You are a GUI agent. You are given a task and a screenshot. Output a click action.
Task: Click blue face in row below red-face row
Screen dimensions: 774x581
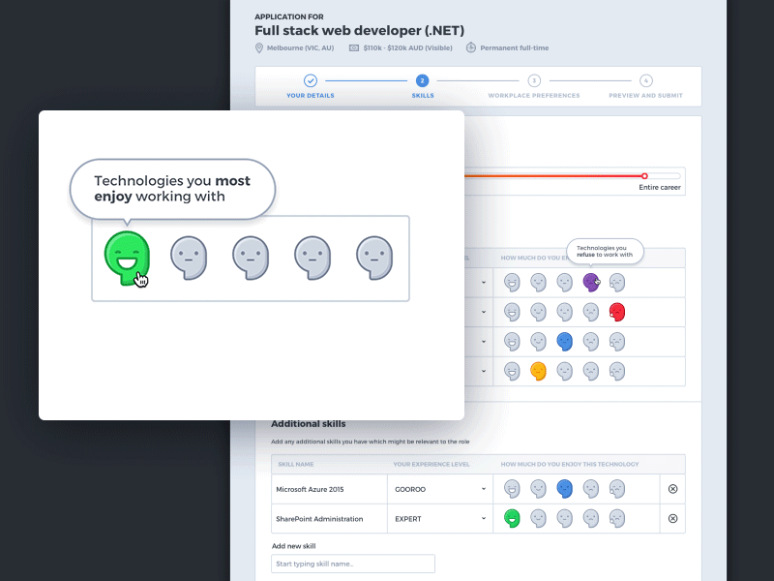565,342
